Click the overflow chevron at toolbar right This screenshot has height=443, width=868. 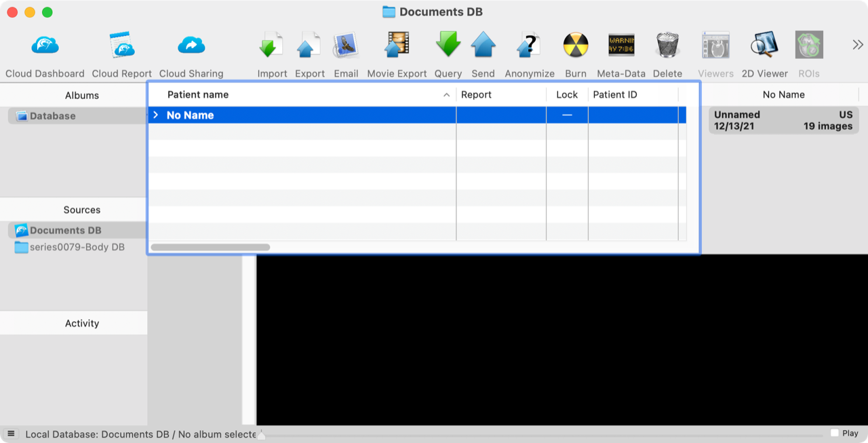[857, 43]
